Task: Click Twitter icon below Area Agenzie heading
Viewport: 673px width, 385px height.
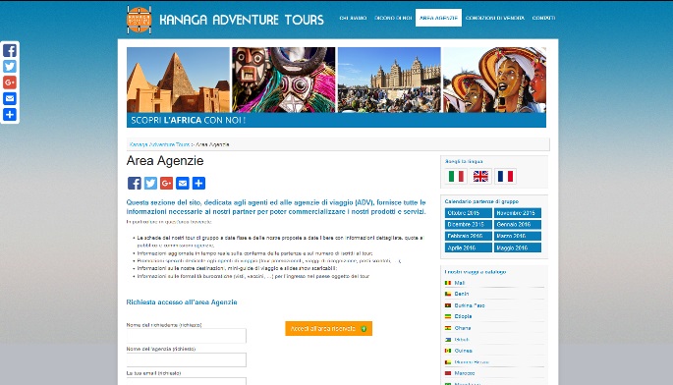Action: coord(150,183)
